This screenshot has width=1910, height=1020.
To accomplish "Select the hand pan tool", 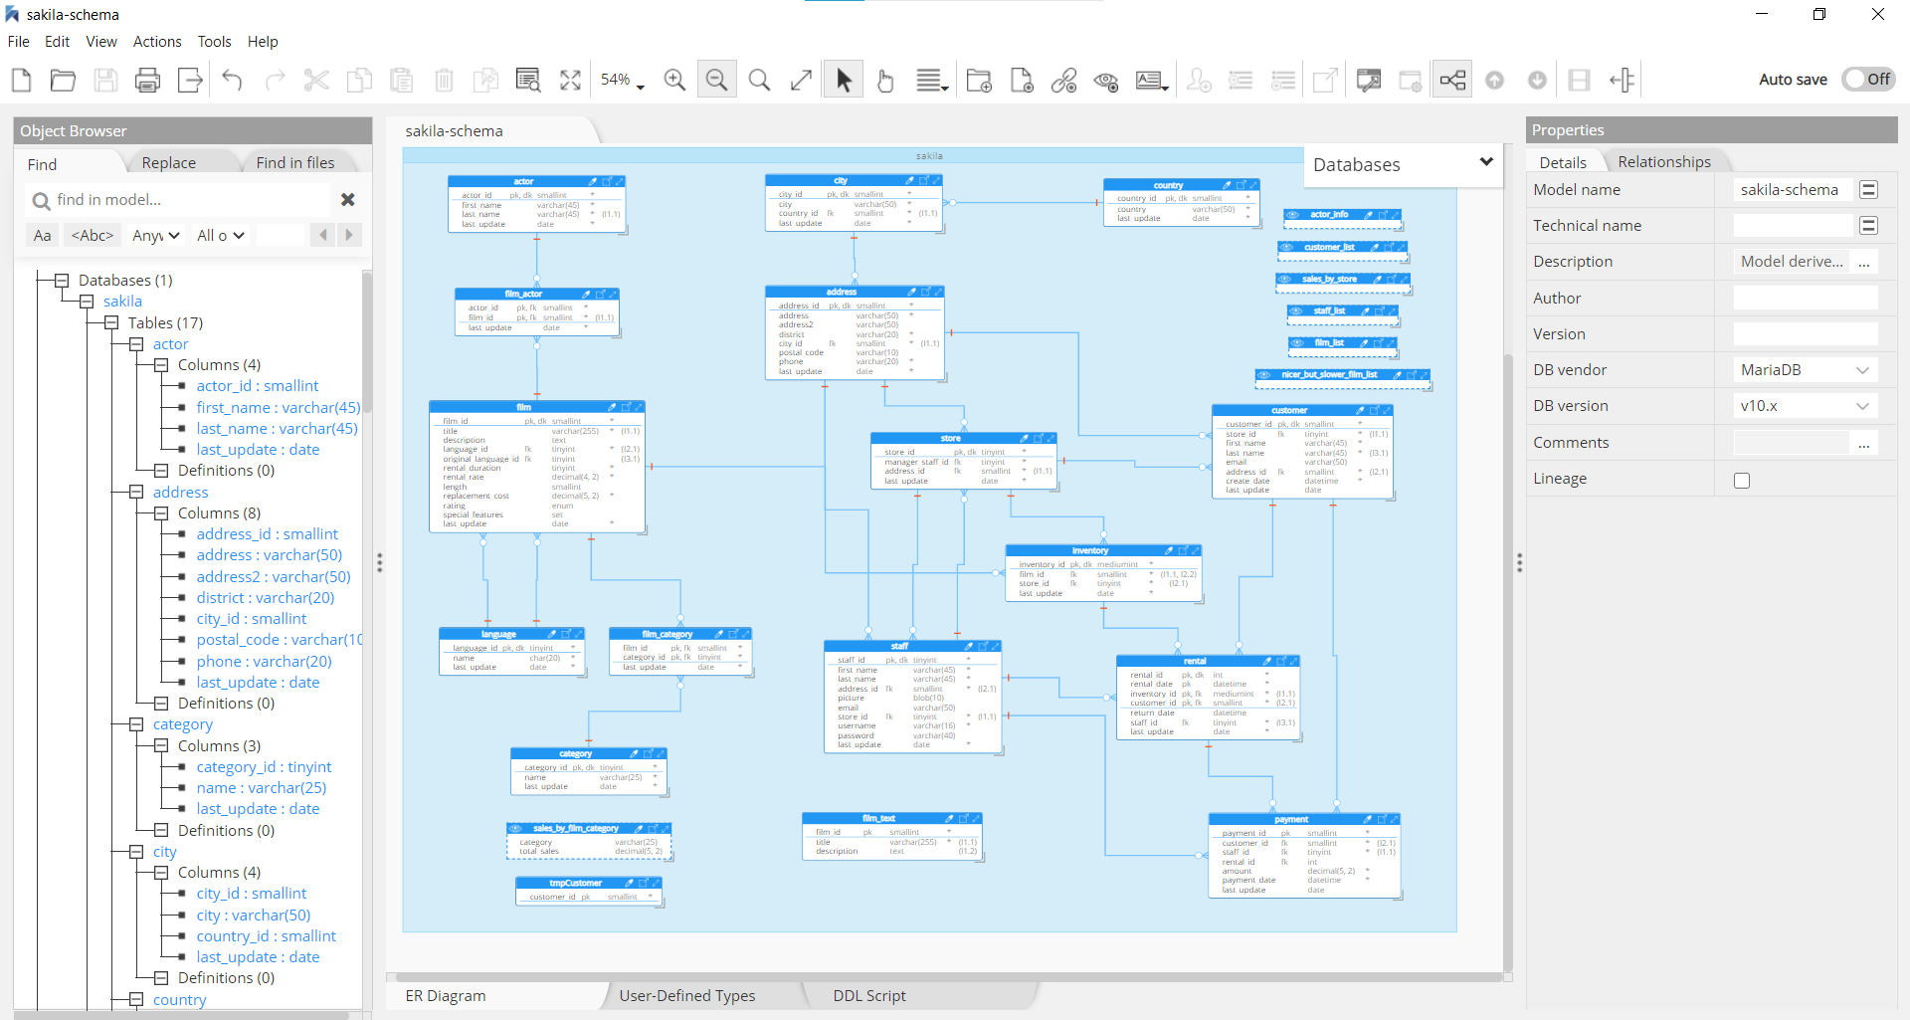I will (885, 80).
